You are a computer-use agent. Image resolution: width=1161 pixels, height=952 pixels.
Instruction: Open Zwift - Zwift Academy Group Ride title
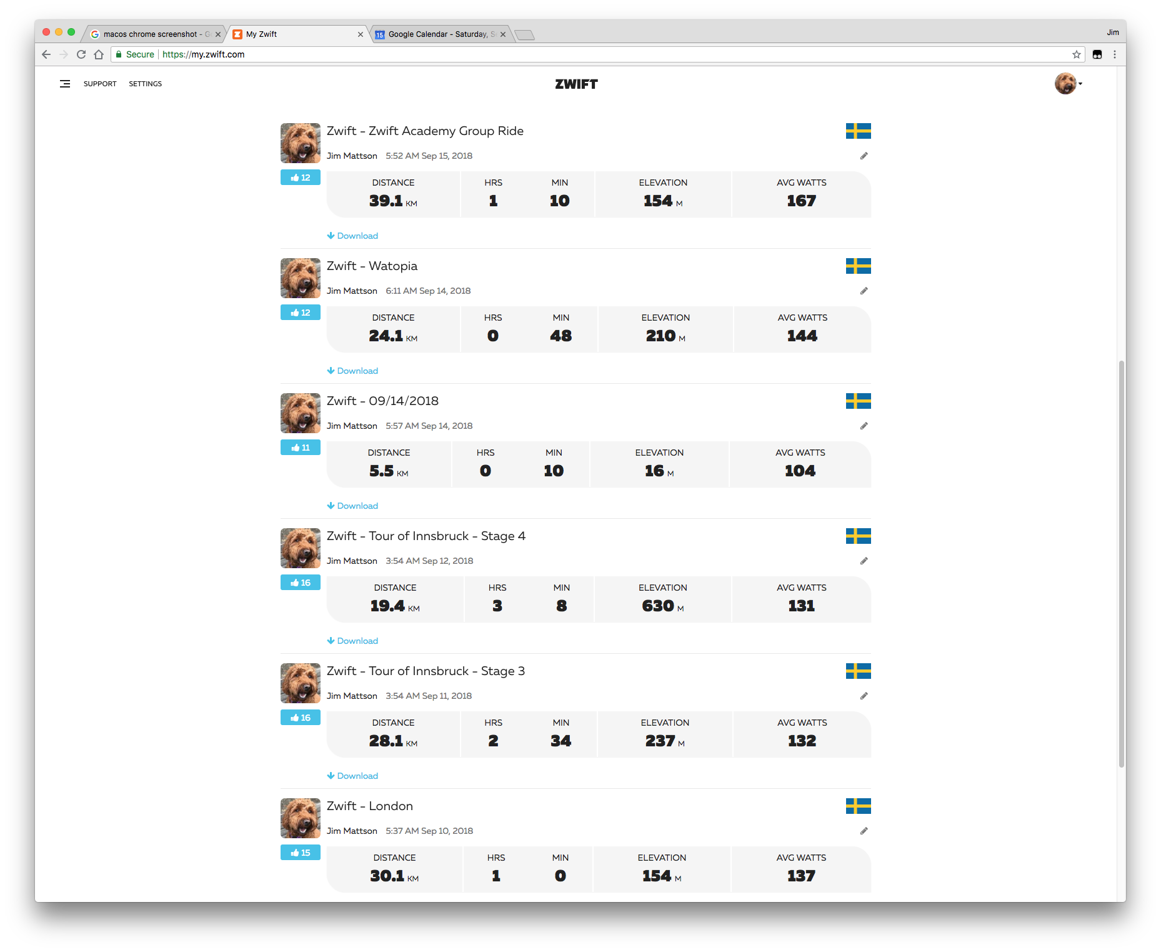[x=425, y=131]
